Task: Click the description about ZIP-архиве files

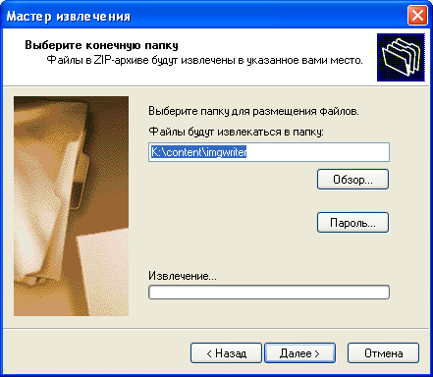Action: coord(204,60)
